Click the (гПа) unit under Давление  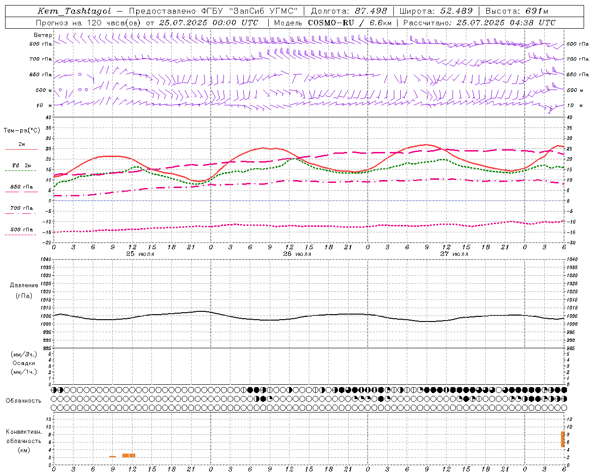pos(24,296)
